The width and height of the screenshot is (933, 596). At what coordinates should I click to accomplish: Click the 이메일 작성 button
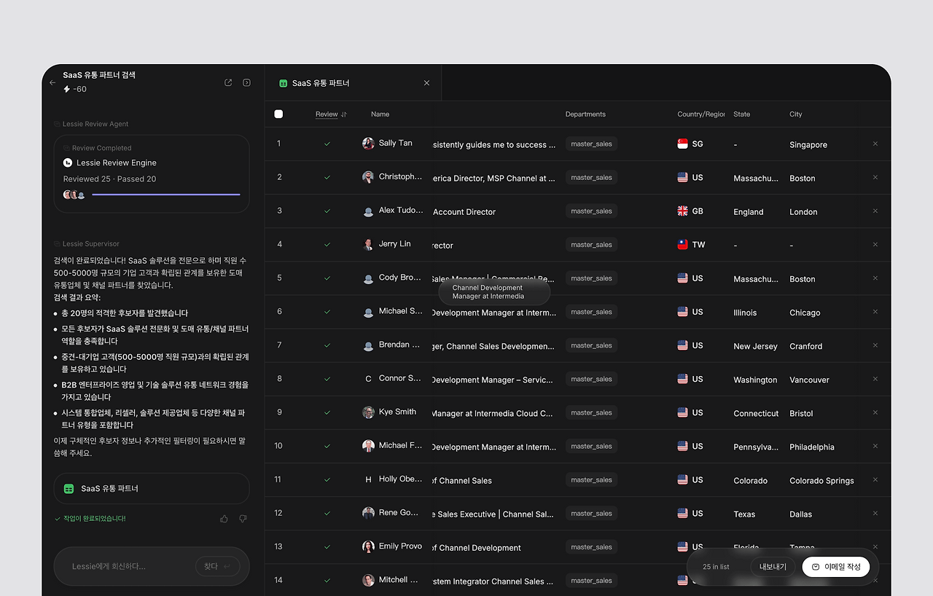pyautogui.click(x=836, y=567)
